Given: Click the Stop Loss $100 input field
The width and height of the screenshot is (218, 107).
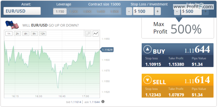Looking at the screenshot, I should 143,11.
